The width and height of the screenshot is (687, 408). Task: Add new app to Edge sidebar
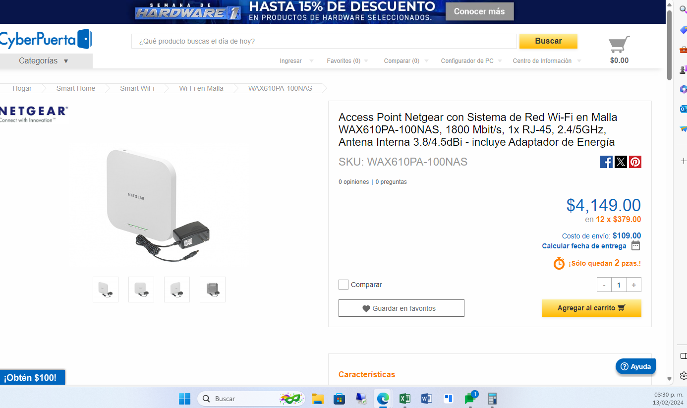pos(683,161)
